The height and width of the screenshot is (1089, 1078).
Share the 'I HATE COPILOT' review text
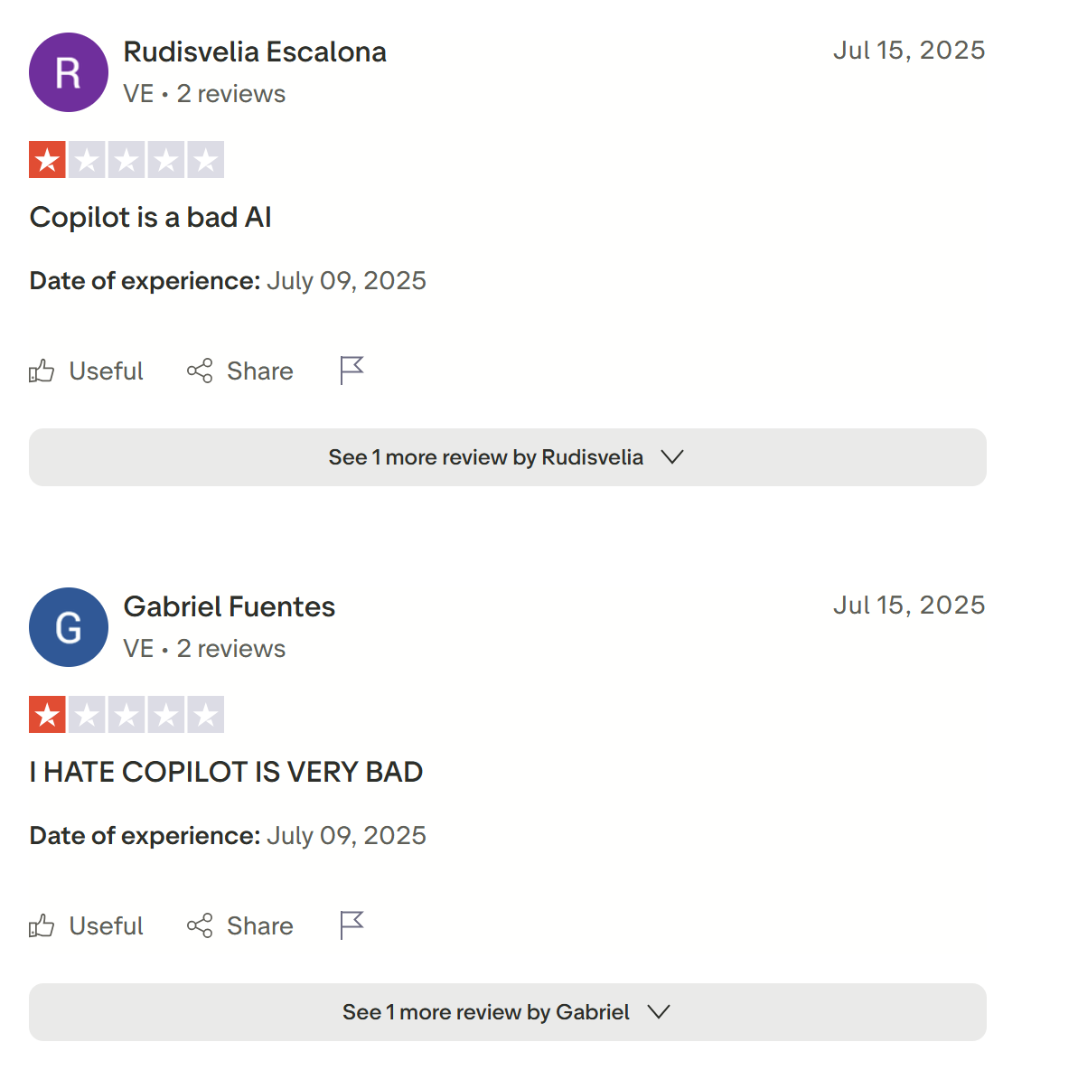point(240,925)
